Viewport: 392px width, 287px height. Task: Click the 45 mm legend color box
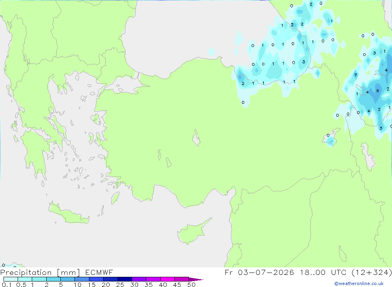(x=182, y=279)
